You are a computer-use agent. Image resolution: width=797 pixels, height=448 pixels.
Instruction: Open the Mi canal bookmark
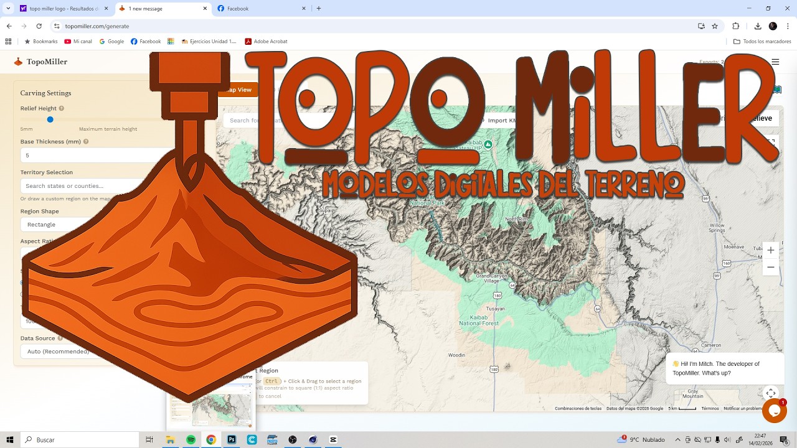click(x=78, y=42)
